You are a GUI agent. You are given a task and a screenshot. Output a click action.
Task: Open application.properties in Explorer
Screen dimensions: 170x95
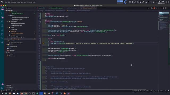click(x=16, y=43)
